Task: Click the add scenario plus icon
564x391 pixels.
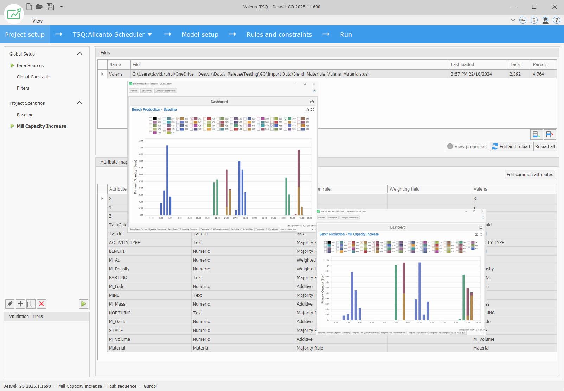Action: point(20,304)
